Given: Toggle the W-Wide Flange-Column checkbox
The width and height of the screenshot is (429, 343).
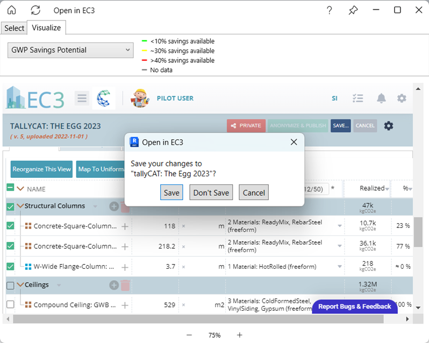Looking at the screenshot, I should pos(10,266).
